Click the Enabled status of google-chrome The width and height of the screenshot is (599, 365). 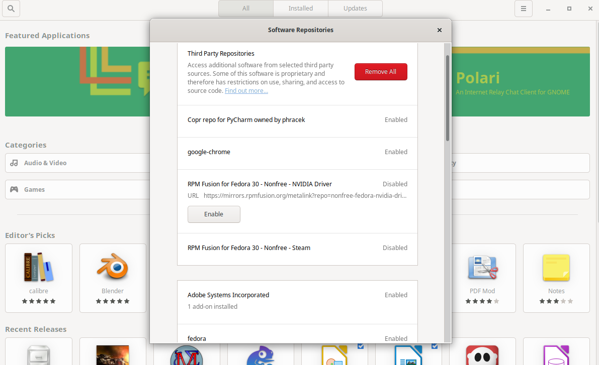coord(396,152)
